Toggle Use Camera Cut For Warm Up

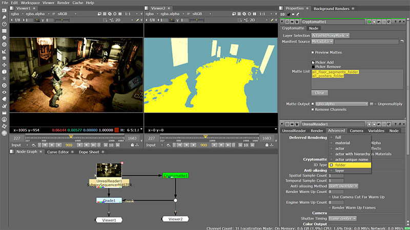330,197
